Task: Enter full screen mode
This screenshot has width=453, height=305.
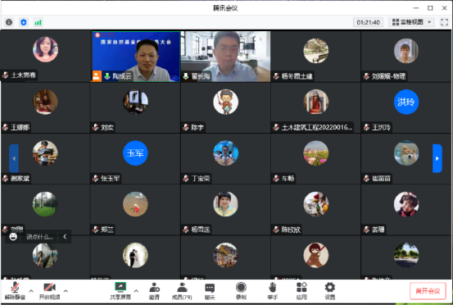Action: coord(444,22)
